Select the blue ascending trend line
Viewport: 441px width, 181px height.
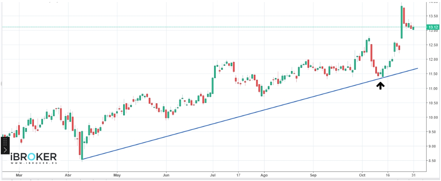(248, 114)
